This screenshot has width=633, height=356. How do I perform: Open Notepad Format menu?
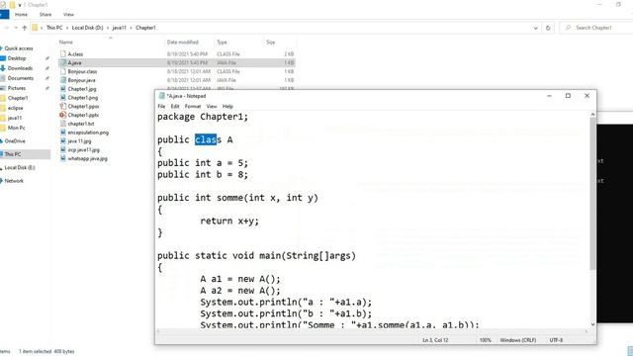pos(193,106)
